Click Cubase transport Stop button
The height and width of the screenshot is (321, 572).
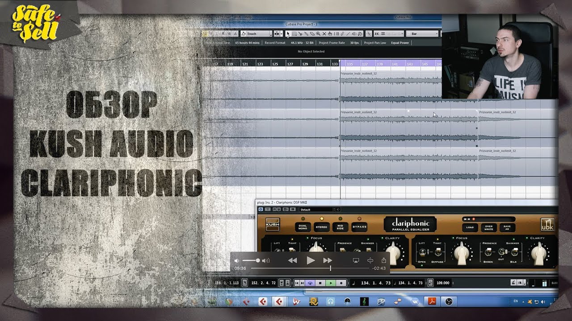point(320,283)
